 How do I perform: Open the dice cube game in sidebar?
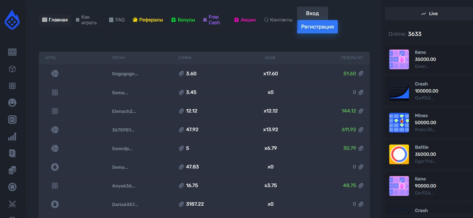pyautogui.click(x=12, y=69)
